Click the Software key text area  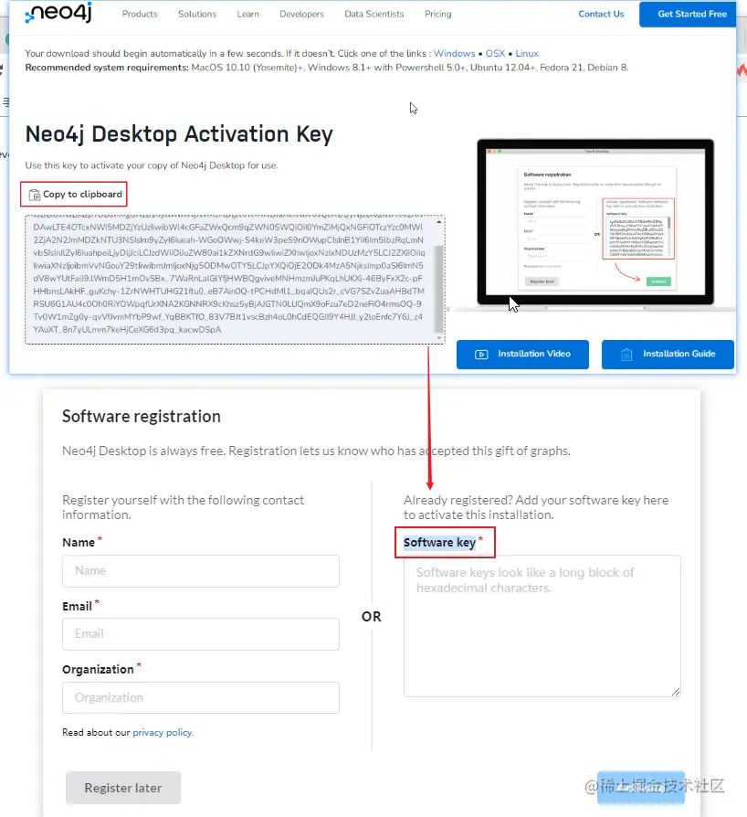[542, 626]
